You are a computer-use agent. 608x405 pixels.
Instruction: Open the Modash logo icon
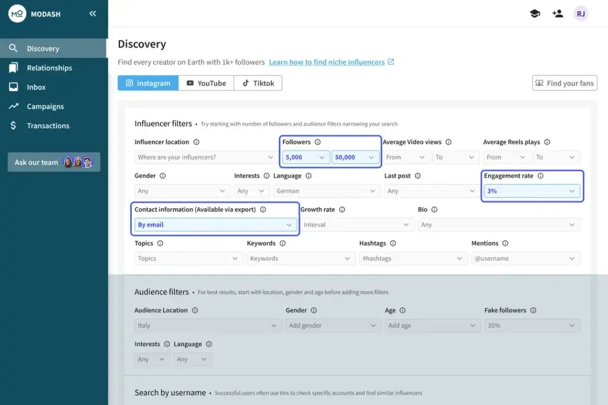click(17, 13)
